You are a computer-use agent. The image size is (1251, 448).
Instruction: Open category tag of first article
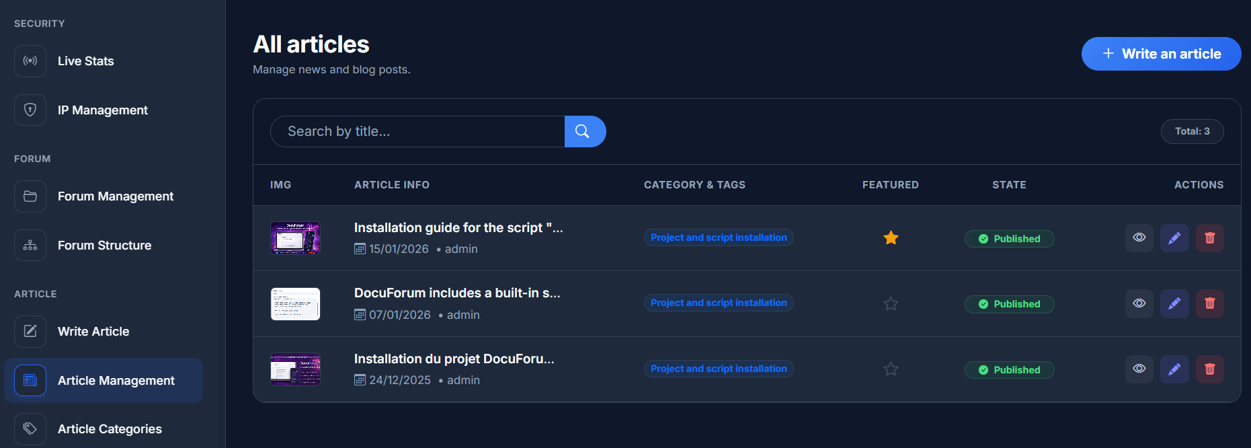pyautogui.click(x=718, y=238)
